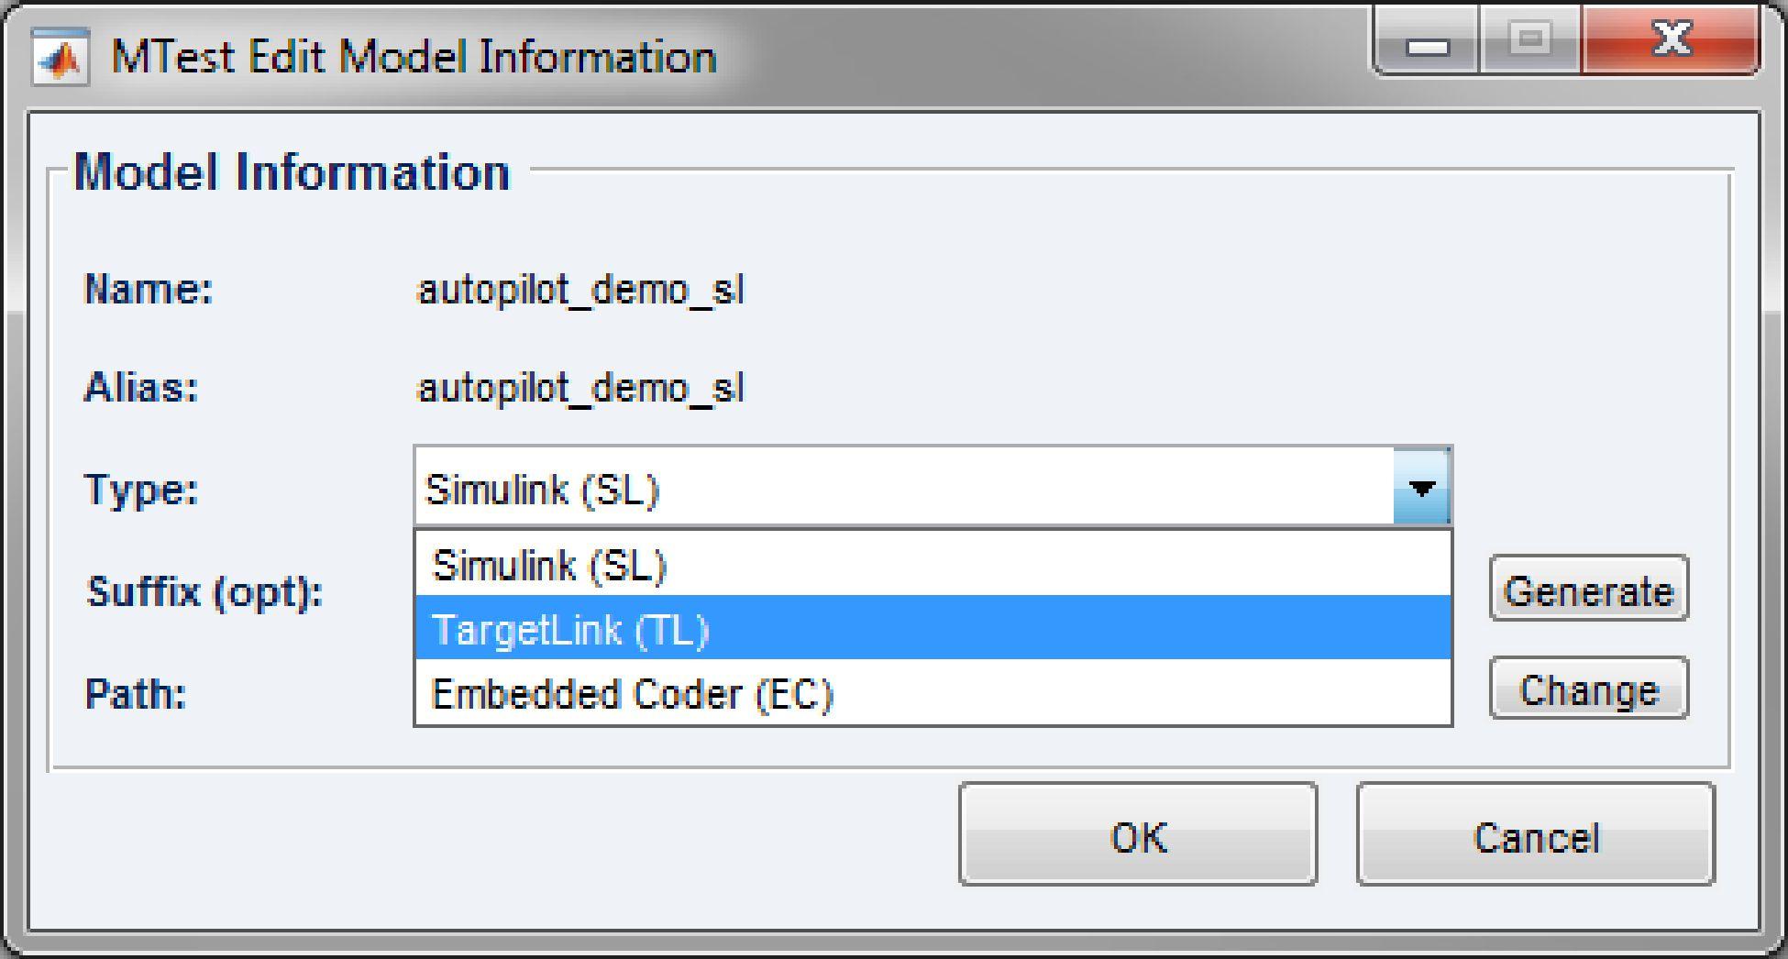1788x959 pixels.
Task: Close the MTest Edit Model Information dialog
Action: pos(1671,39)
